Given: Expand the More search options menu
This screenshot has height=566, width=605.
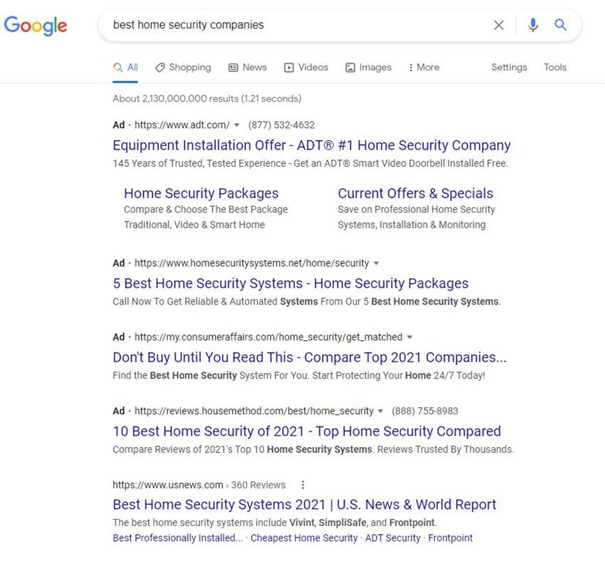Looking at the screenshot, I should (x=423, y=68).
